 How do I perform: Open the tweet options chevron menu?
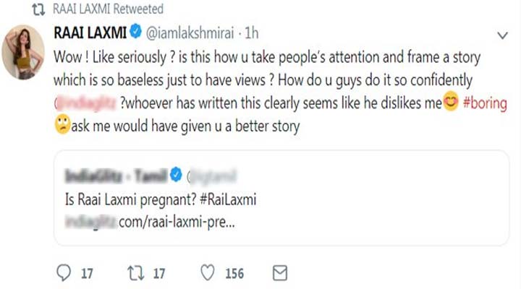tap(502, 35)
